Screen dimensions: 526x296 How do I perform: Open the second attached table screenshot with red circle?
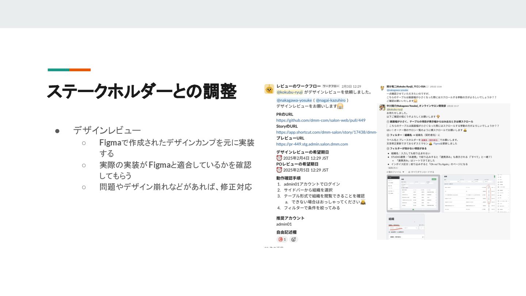click(x=469, y=193)
